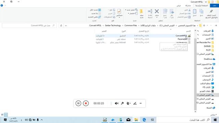Screen dimensions: 219x123
Task: Select Music (الموسيقى) in navigation pane
Action: click(x=208, y=80)
